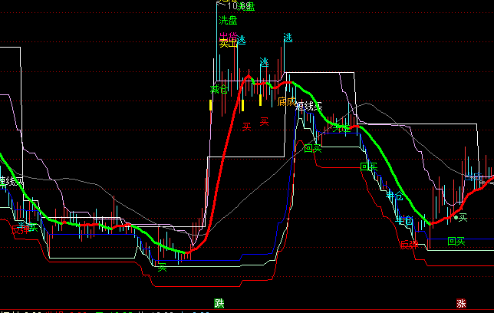Click the orange 底成 signal label

click(x=287, y=100)
